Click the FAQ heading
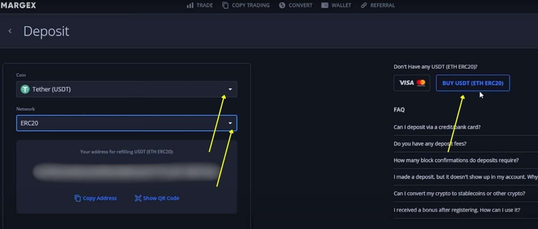Screen dimensions: 538x229 tap(399, 110)
